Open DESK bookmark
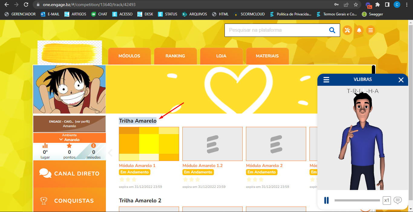 click(145, 14)
